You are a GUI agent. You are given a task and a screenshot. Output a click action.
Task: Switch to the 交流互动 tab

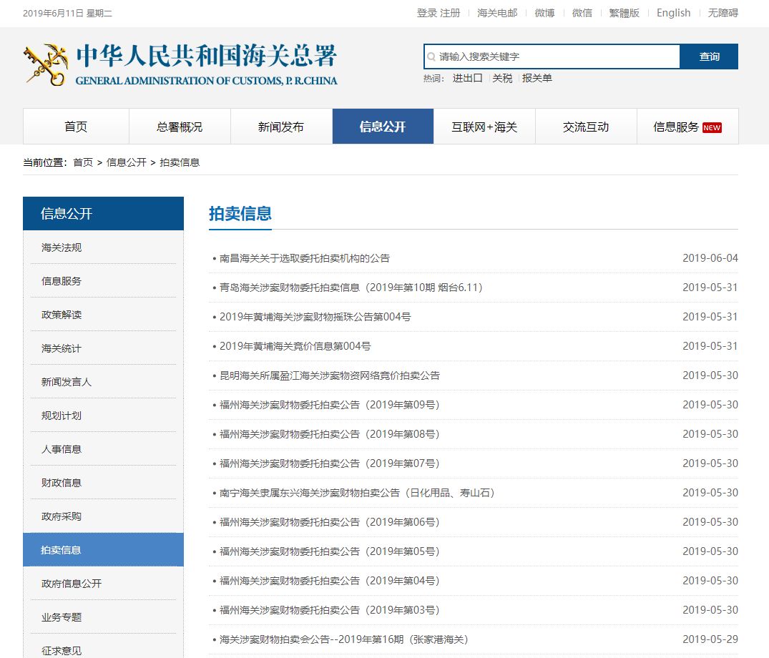point(587,126)
